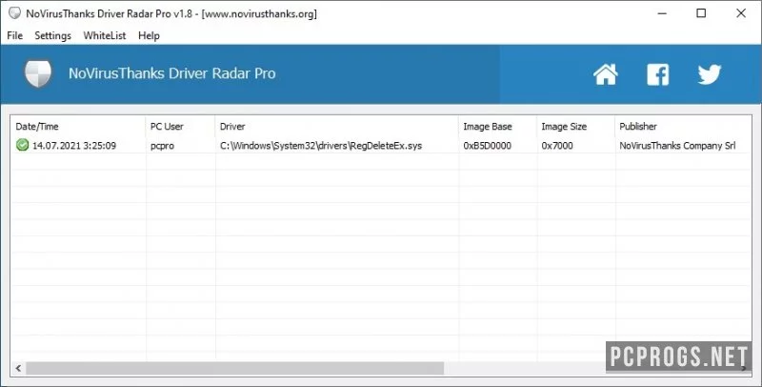
Task: Sort by the Image Base column header
Action: tap(497, 127)
